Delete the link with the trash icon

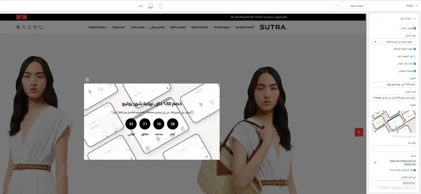coord(375,163)
